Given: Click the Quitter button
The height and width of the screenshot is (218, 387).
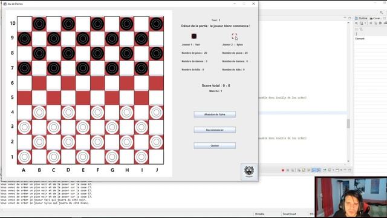Looking at the screenshot, I should [215, 145].
